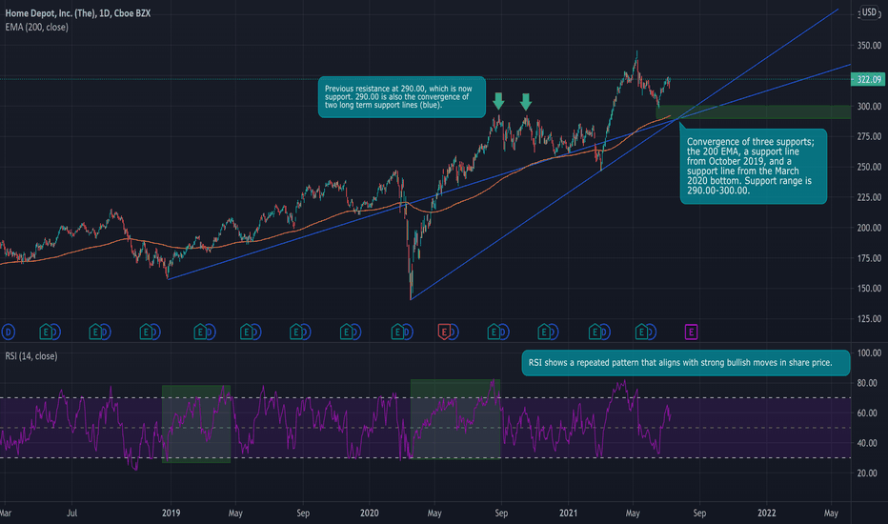Click the 200.00 price axis label
Viewport: 888px width, 524px height.
tap(869, 227)
